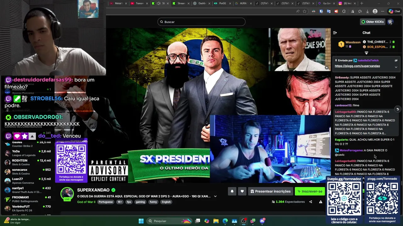The image size is (403, 226).
Task: Toggle browser read aloud icon
Action: point(298,11)
